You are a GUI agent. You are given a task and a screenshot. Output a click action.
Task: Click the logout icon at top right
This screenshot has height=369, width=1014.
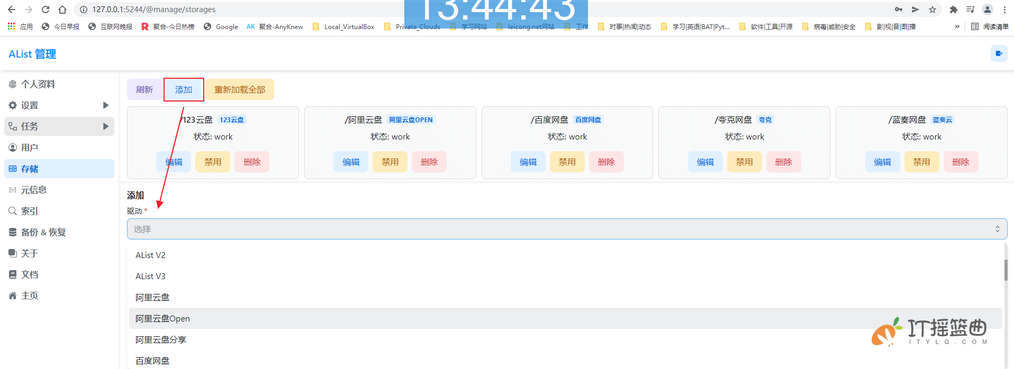[999, 53]
